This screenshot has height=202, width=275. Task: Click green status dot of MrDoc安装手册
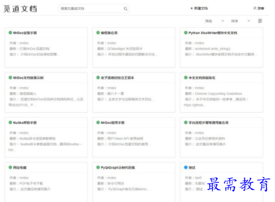click(10, 33)
